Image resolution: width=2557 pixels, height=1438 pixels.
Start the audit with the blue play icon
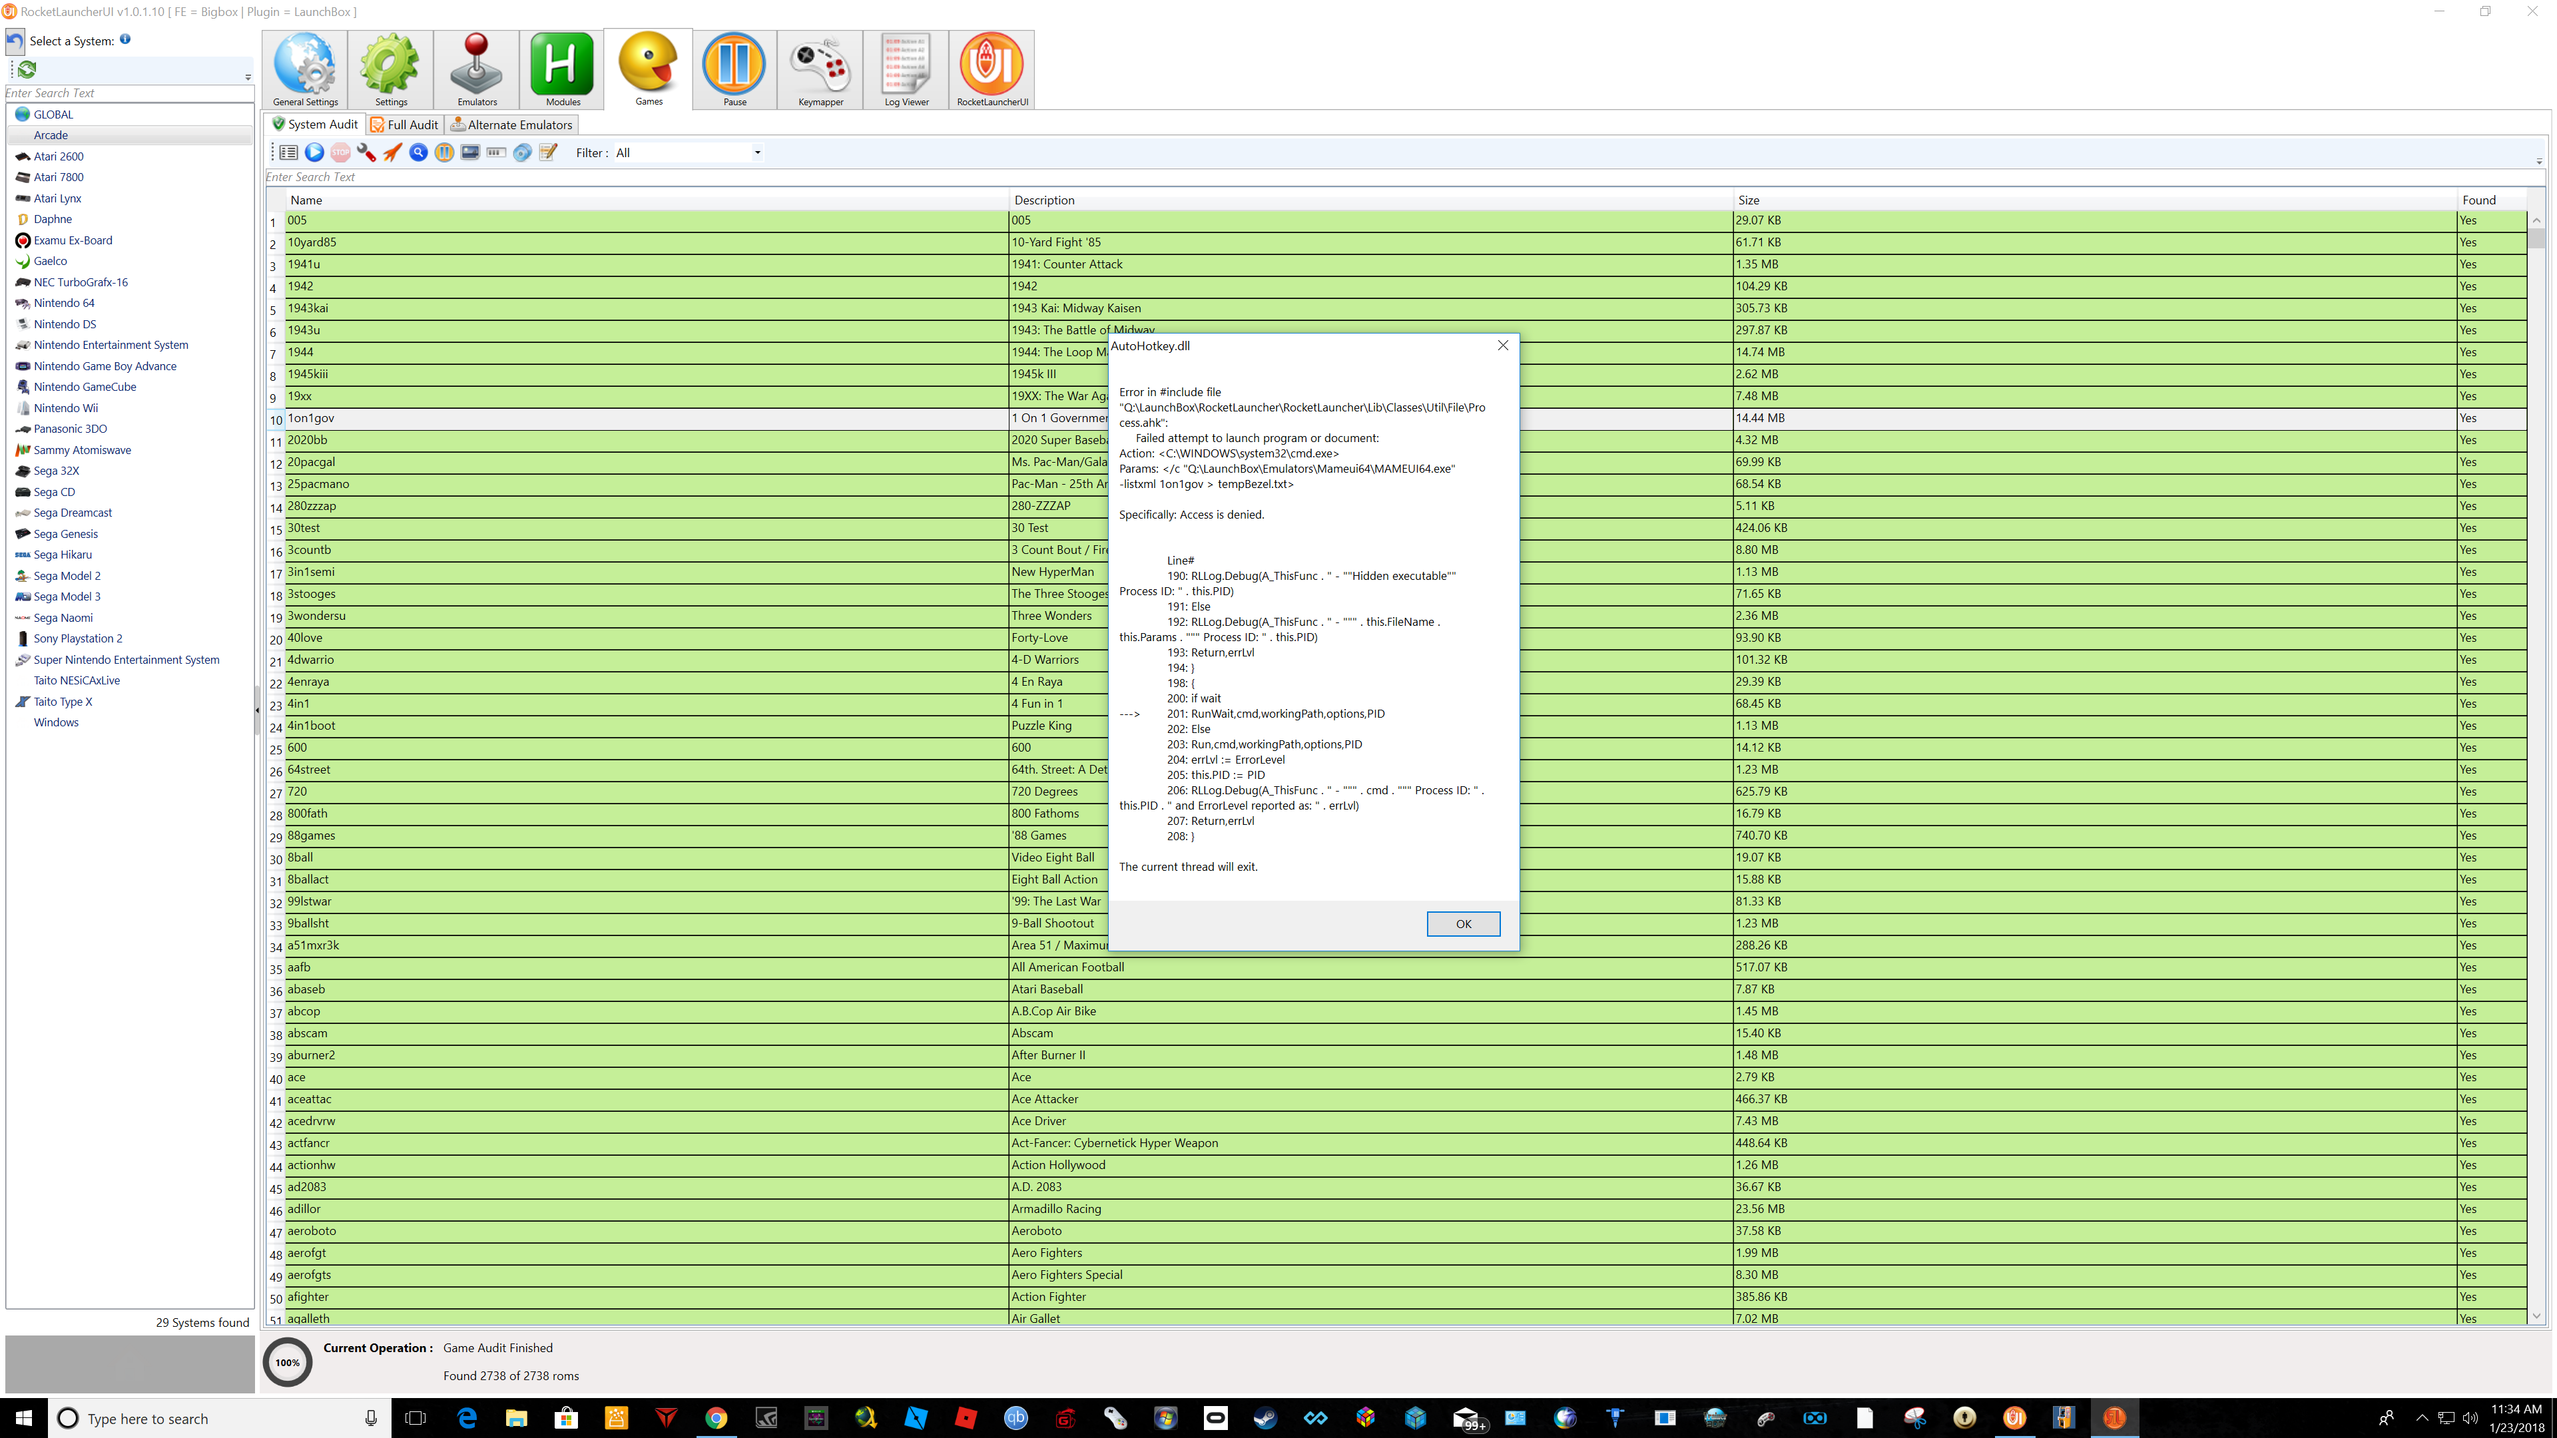point(315,152)
